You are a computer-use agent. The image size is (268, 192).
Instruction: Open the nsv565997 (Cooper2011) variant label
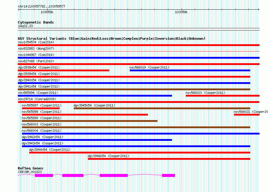coord(42,105)
